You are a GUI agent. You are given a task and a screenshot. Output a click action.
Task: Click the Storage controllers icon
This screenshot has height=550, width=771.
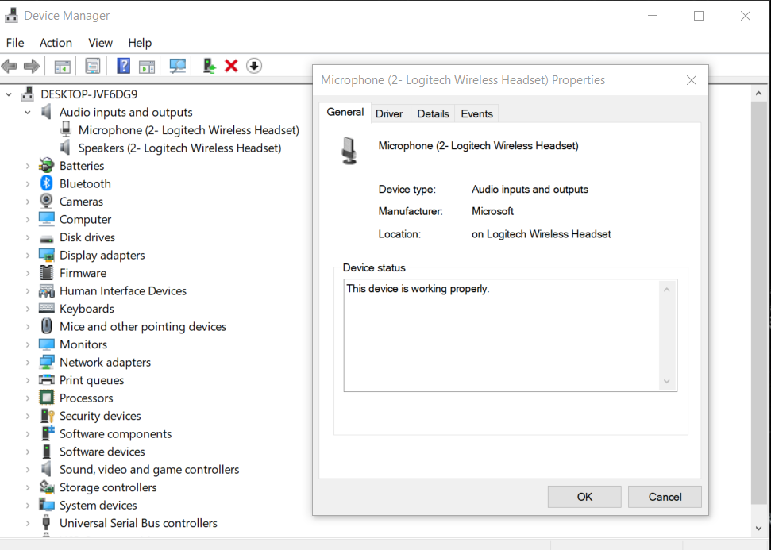tap(47, 487)
